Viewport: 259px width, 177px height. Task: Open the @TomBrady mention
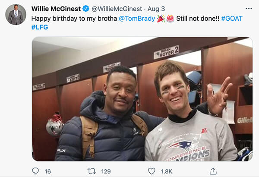point(137,19)
